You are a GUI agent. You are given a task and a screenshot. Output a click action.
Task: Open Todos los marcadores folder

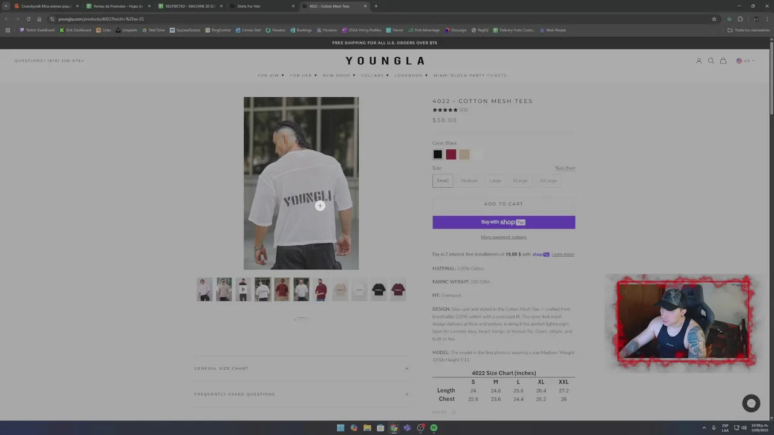(x=749, y=30)
